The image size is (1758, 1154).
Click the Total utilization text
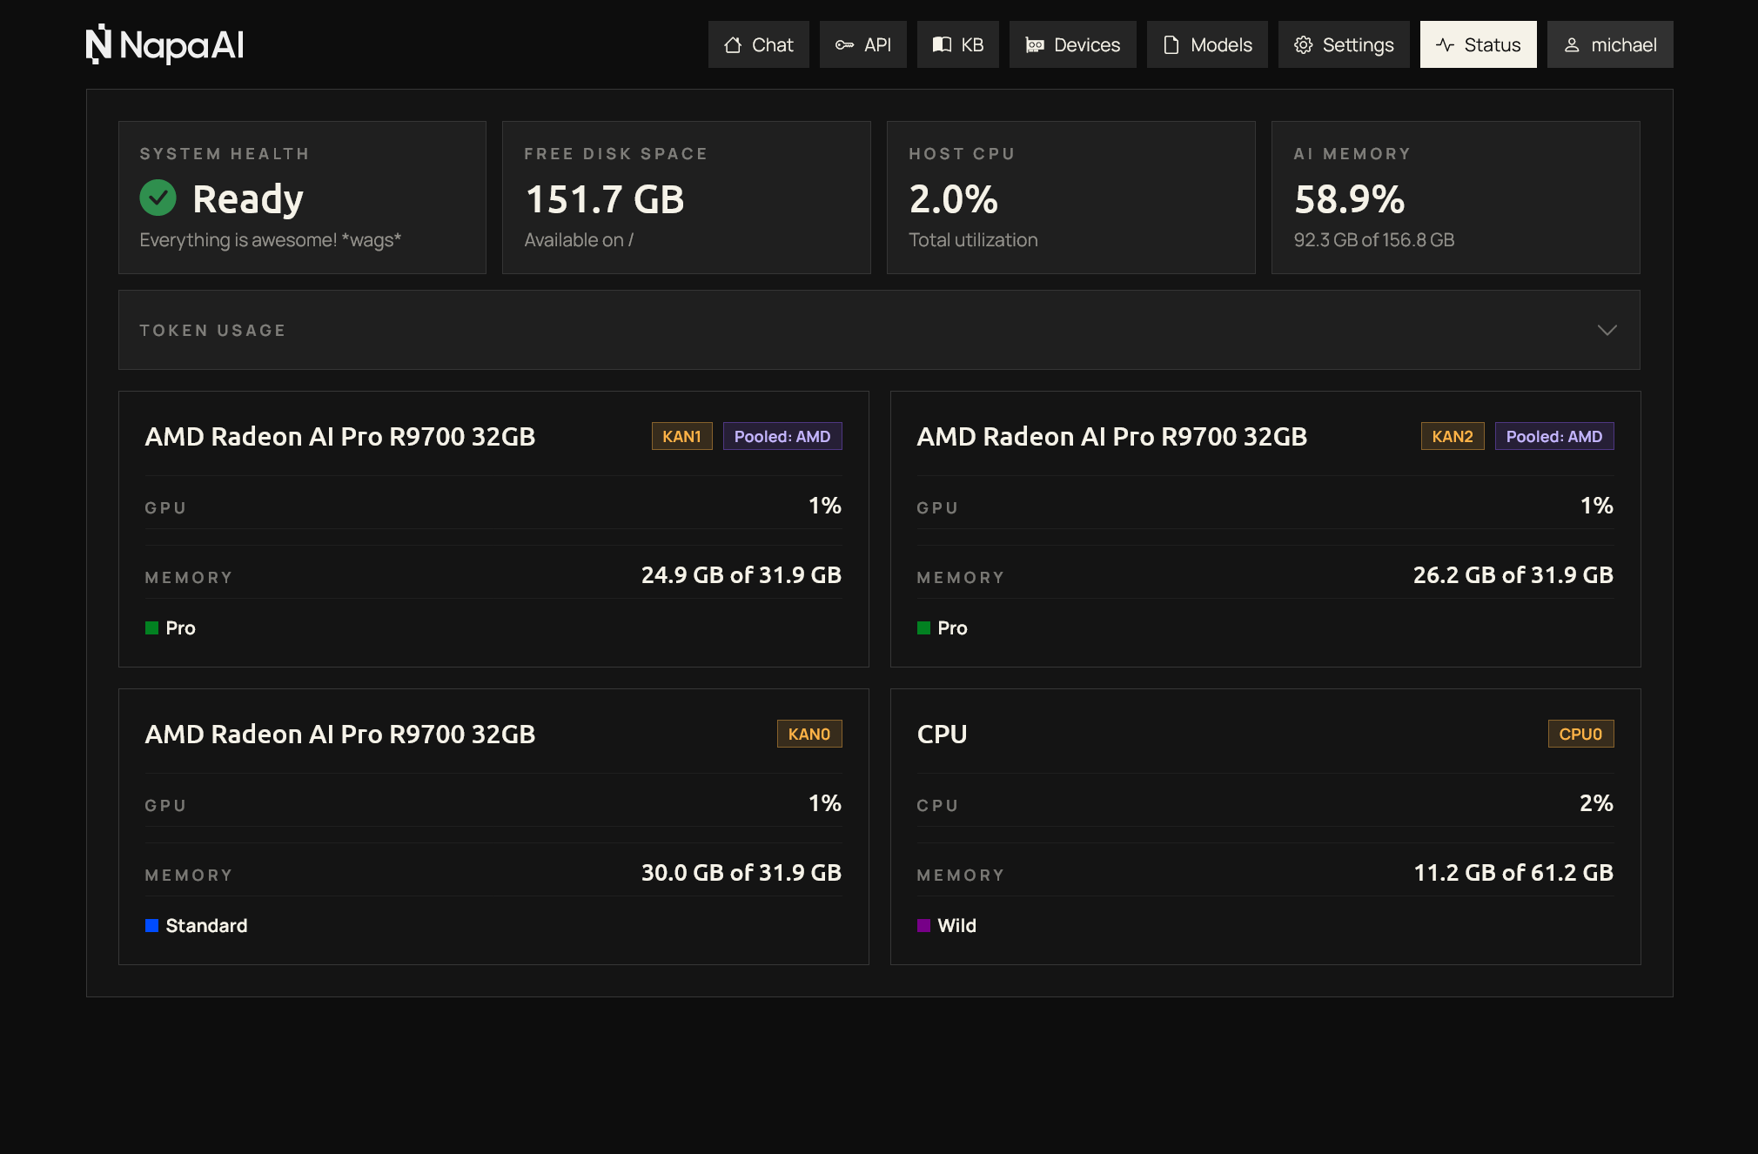973,239
